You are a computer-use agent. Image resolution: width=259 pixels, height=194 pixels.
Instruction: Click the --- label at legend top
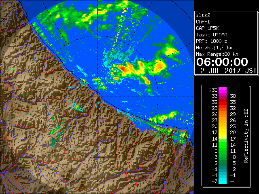click(231, 90)
